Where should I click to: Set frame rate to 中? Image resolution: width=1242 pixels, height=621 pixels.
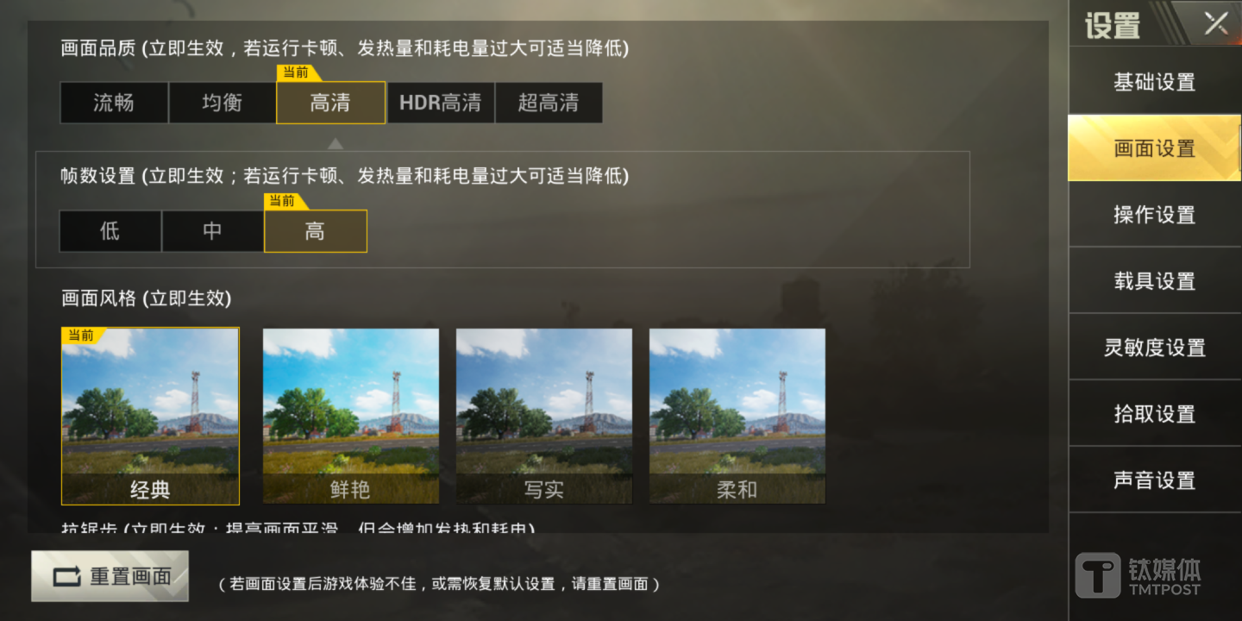point(212,231)
